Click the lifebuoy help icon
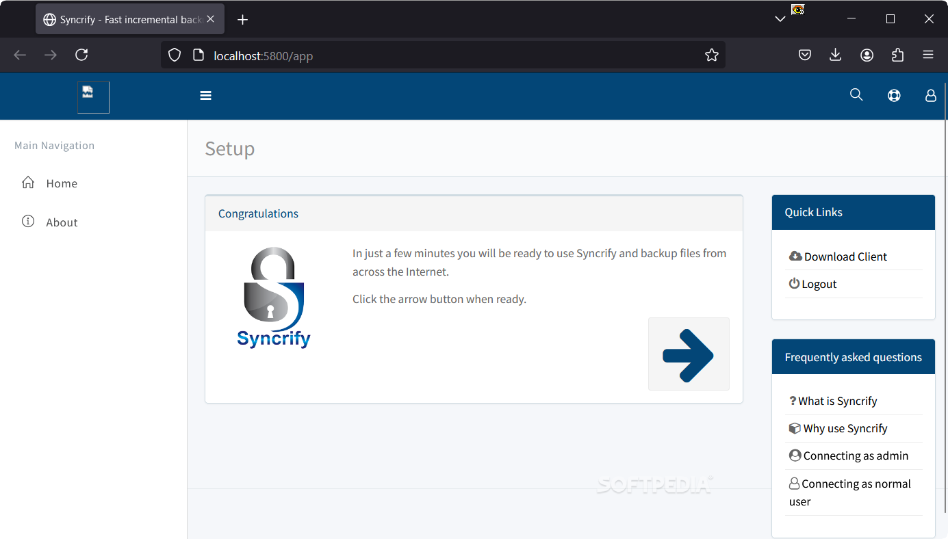The image size is (948, 539). (x=894, y=96)
